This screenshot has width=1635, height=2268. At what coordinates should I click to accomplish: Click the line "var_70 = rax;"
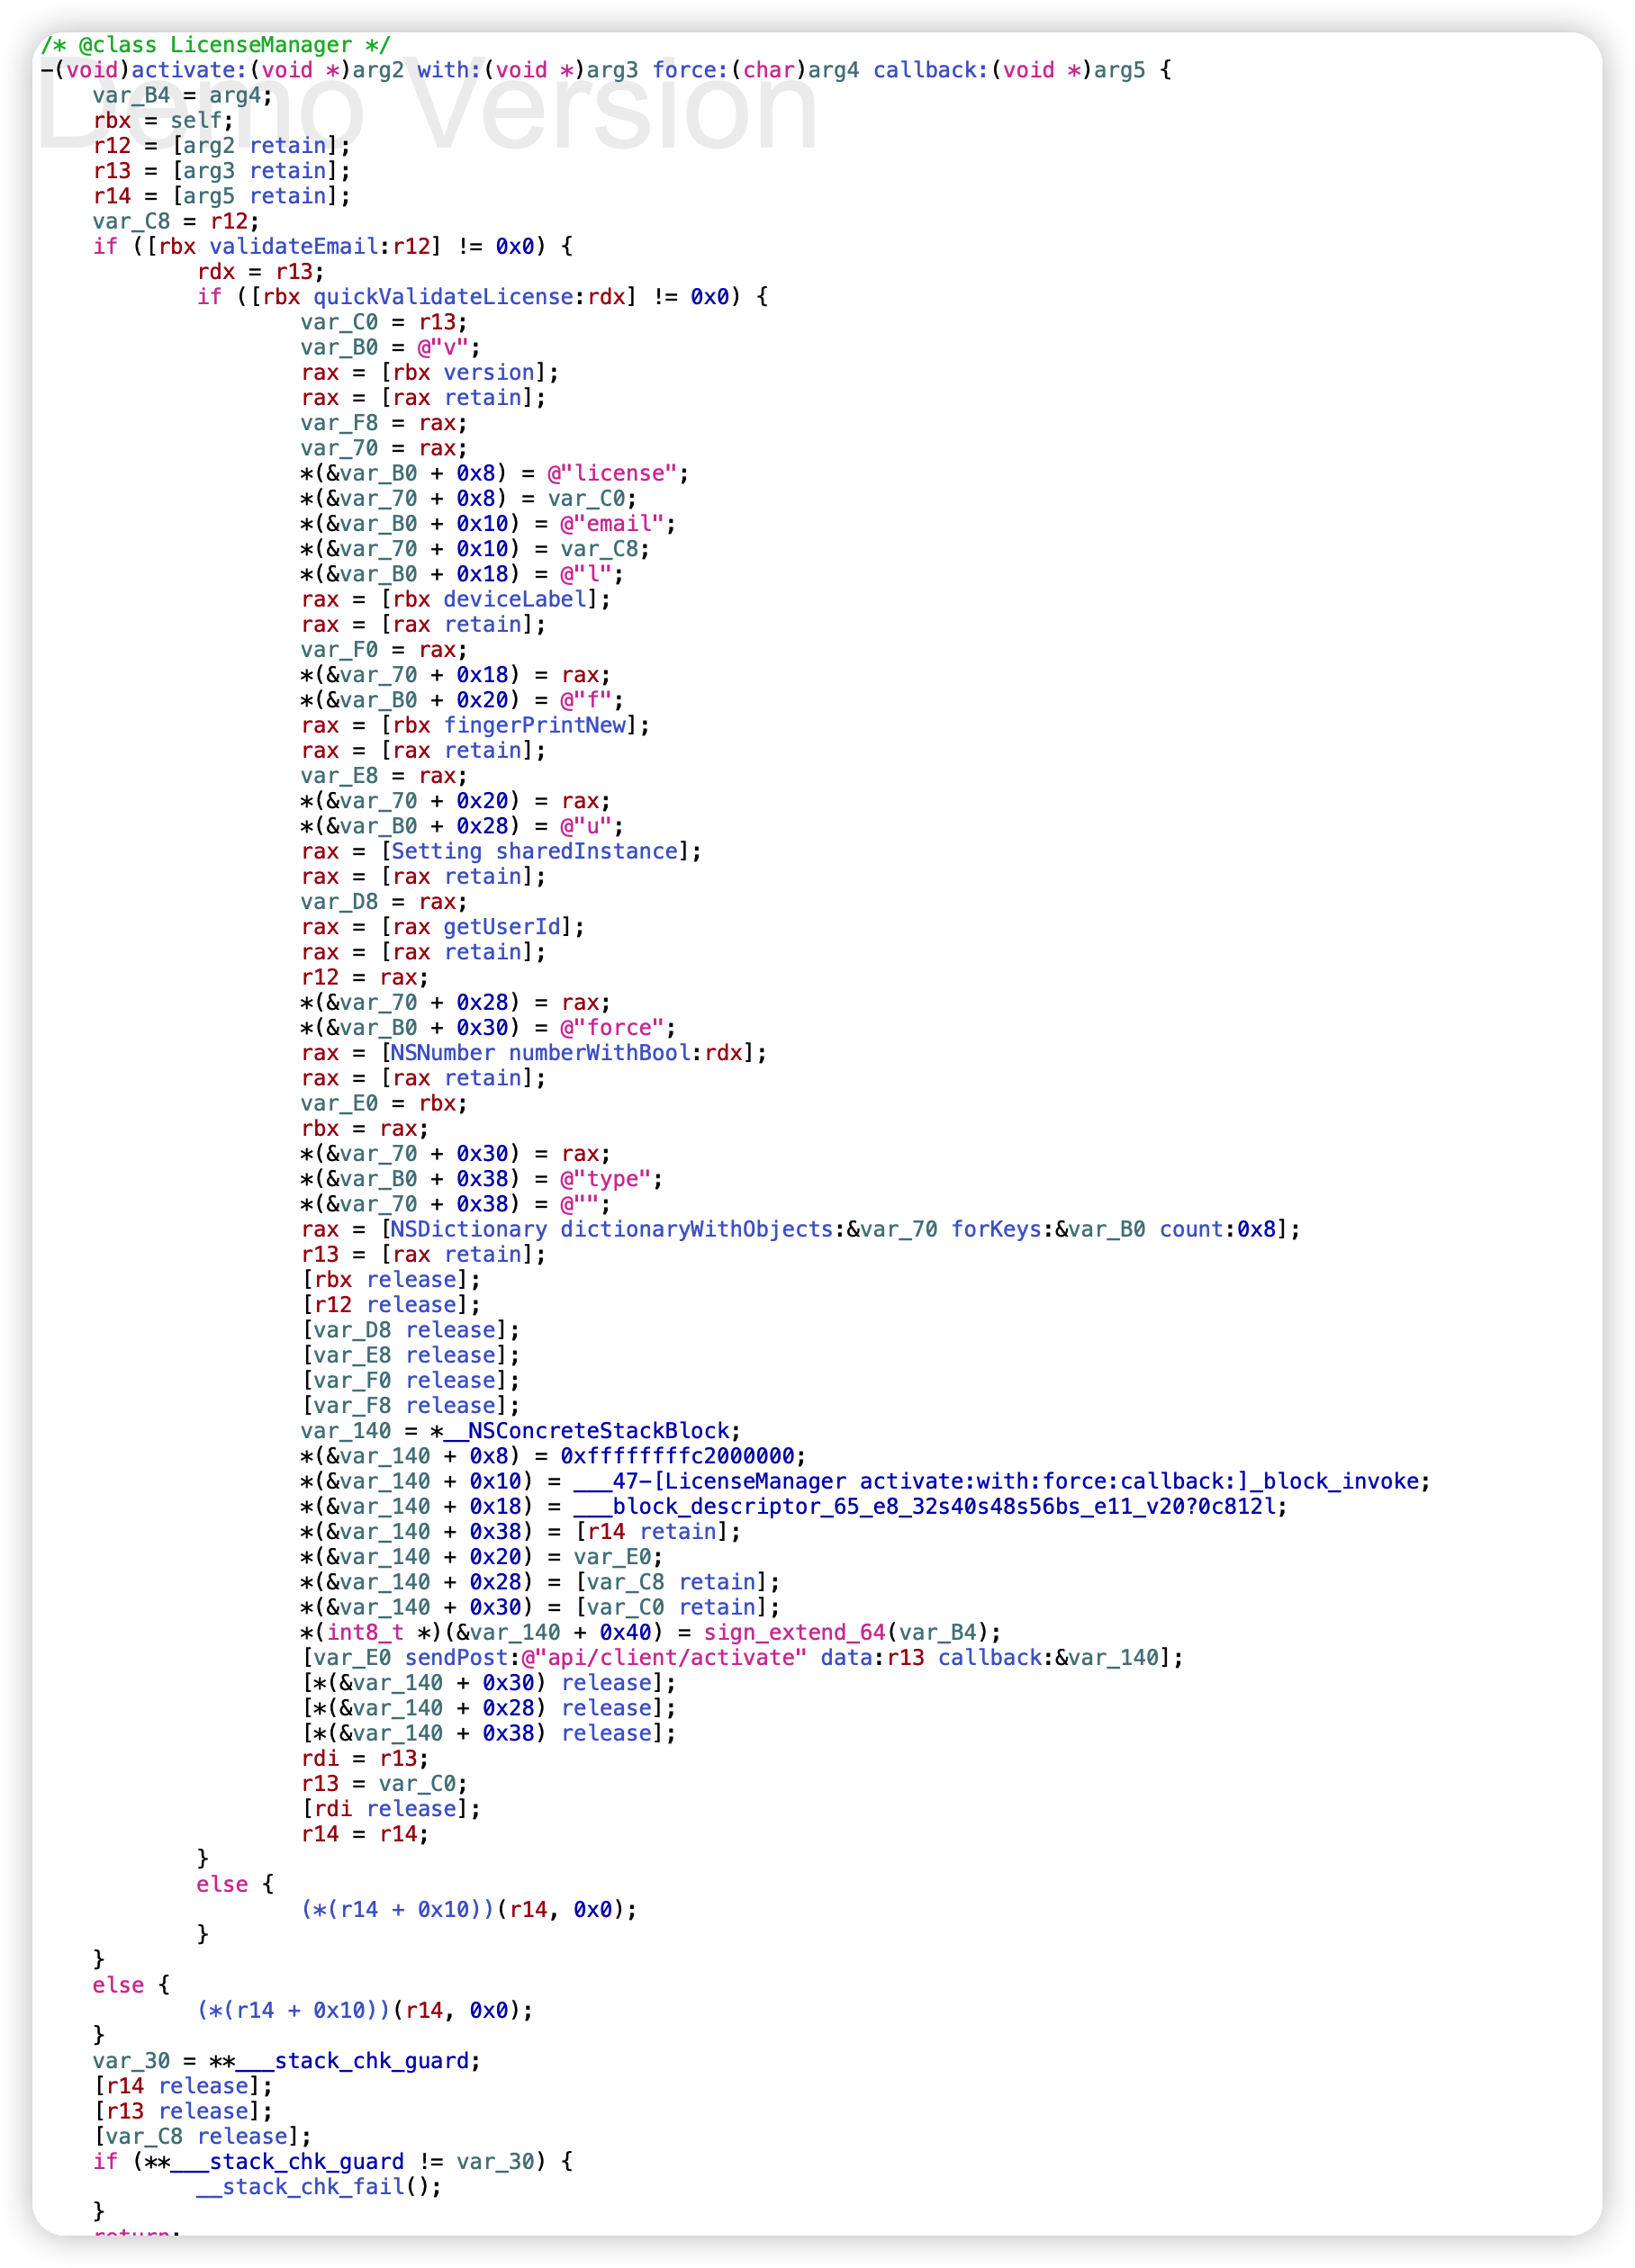coord(384,448)
